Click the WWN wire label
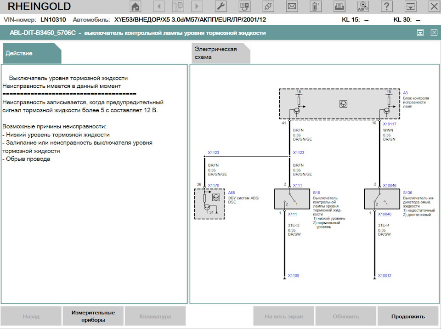This screenshot has height=329, width=441. [x=388, y=130]
